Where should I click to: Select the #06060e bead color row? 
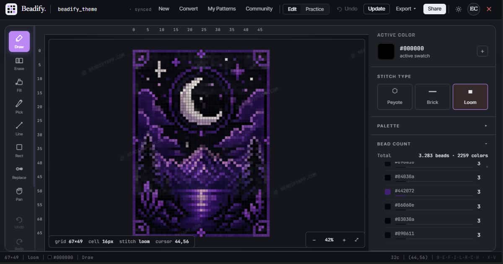pyautogui.click(x=433, y=206)
